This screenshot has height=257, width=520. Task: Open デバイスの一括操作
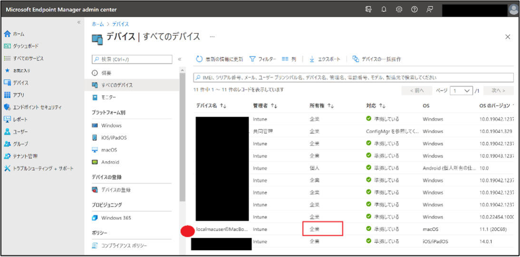pos(377,59)
